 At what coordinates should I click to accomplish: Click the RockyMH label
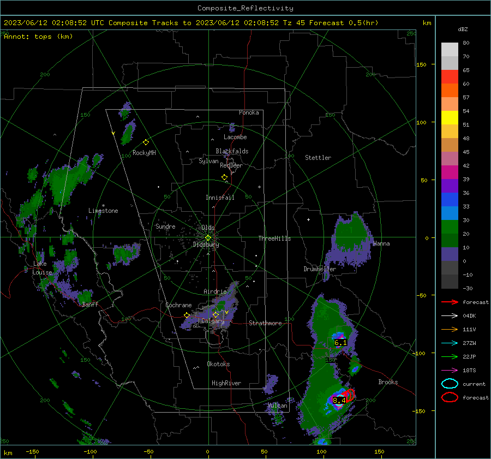pos(144,153)
